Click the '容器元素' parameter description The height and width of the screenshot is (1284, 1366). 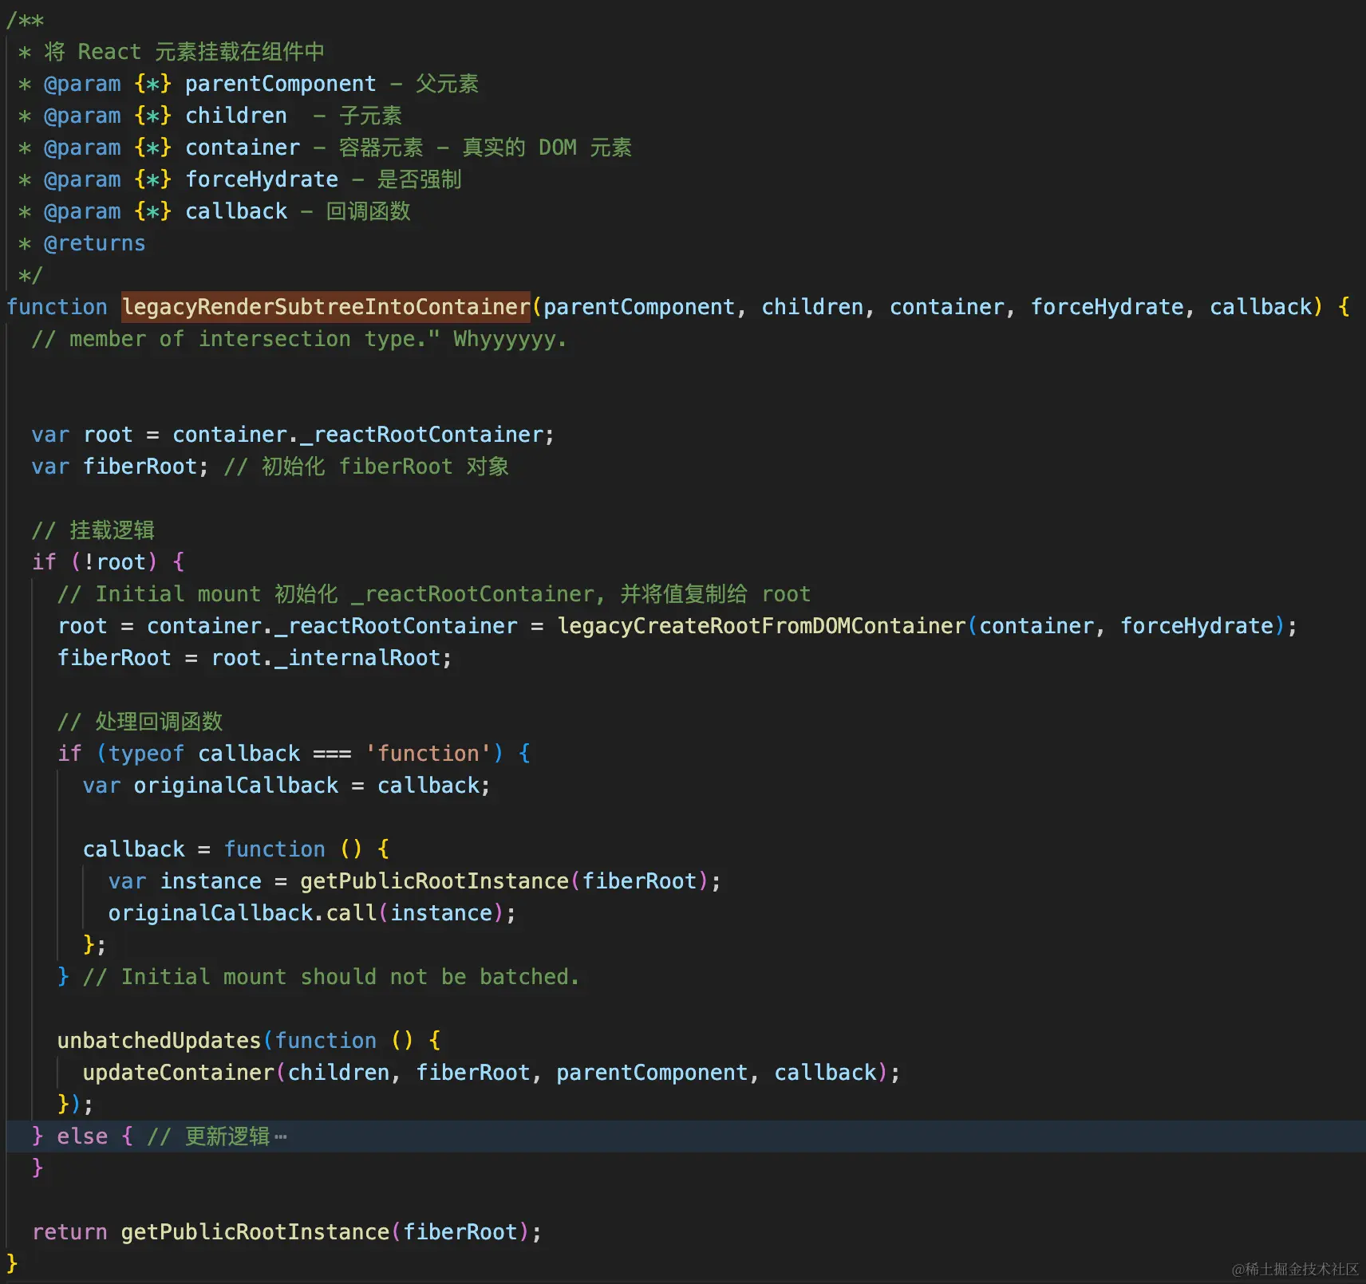381,148
